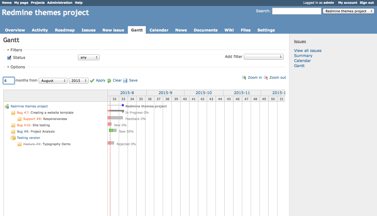Click Sign out
The width and height of the screenshot is (377, 216).
click(367, 3)
